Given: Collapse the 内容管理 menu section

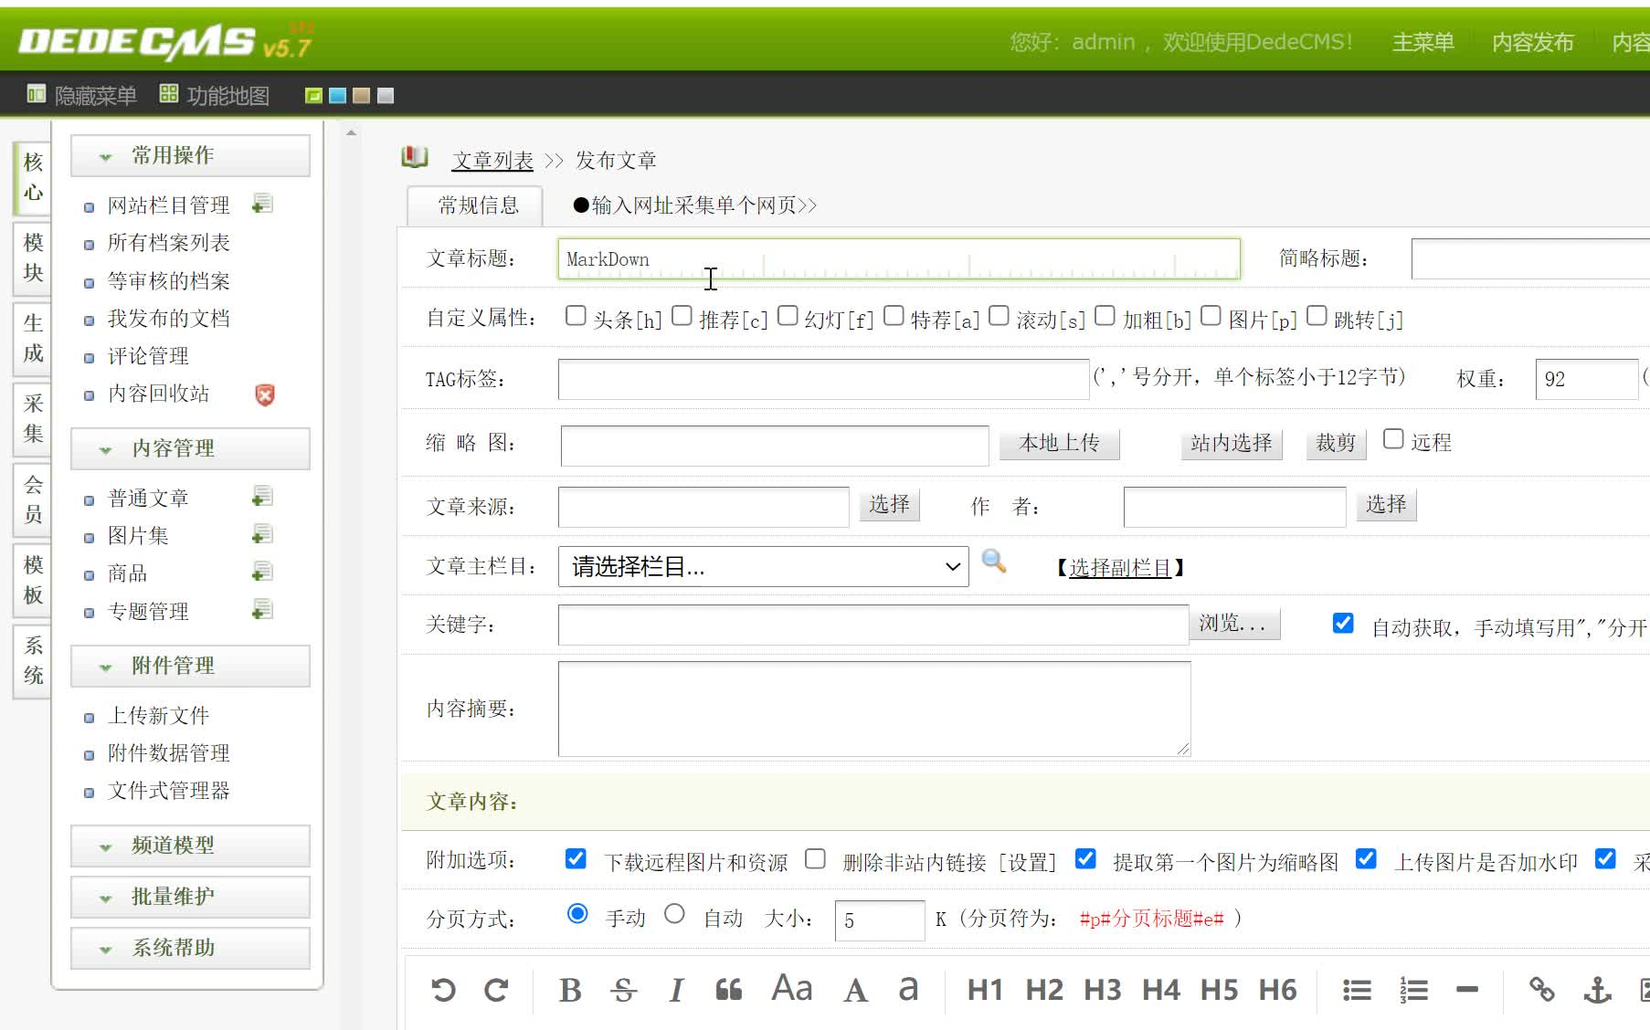Looking at the screenshot, I should [190, 449].
